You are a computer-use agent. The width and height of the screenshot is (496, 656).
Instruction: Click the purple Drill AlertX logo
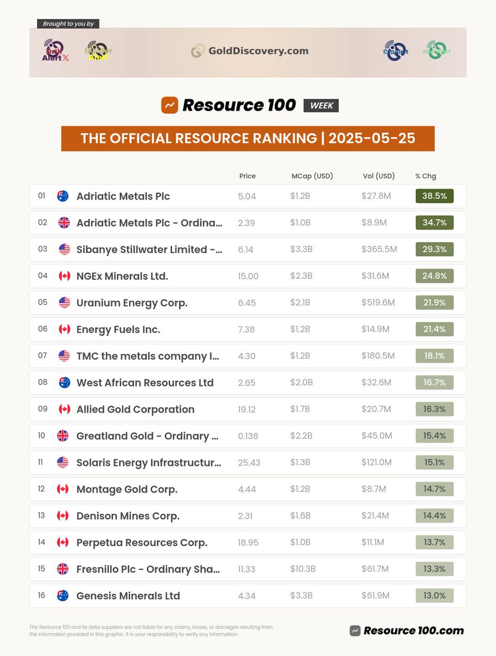[55, 51]
